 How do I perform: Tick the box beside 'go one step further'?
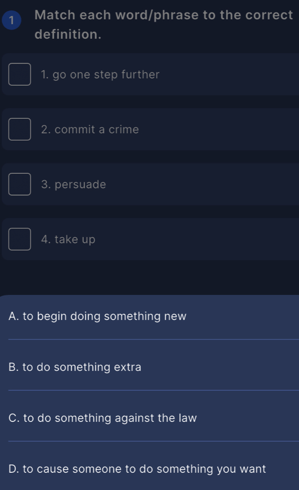tap(20, 74)
